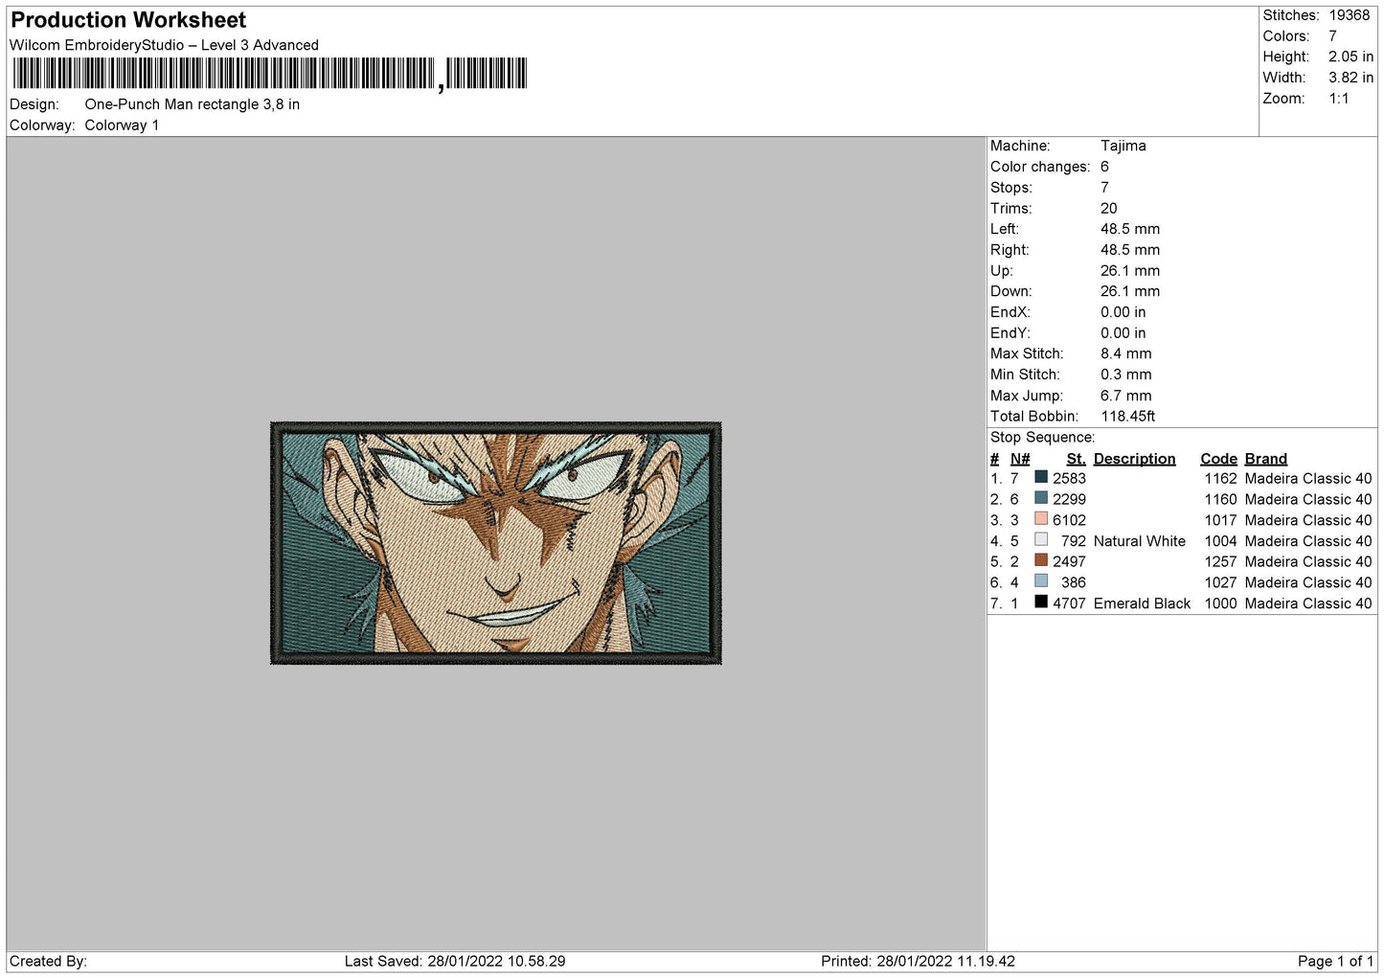Click the 'Page 1 of 1' indicator
Viewport: 1384px width, 978px height.
(x=1335, y=961)
